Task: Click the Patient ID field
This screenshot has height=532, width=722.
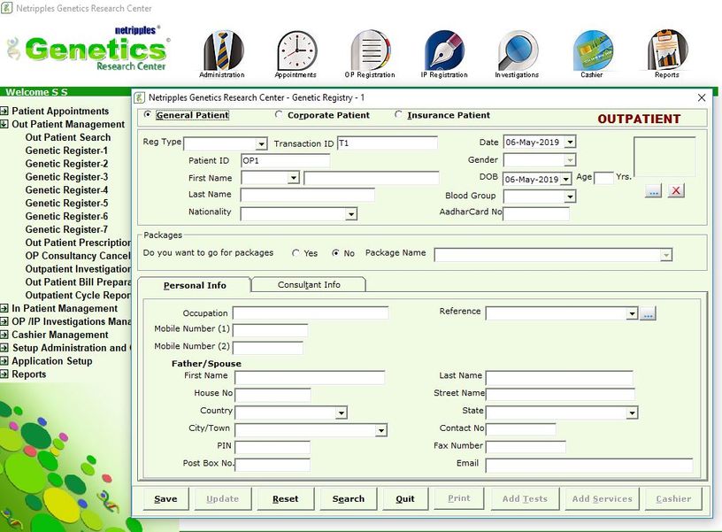Action: [286, 161]
